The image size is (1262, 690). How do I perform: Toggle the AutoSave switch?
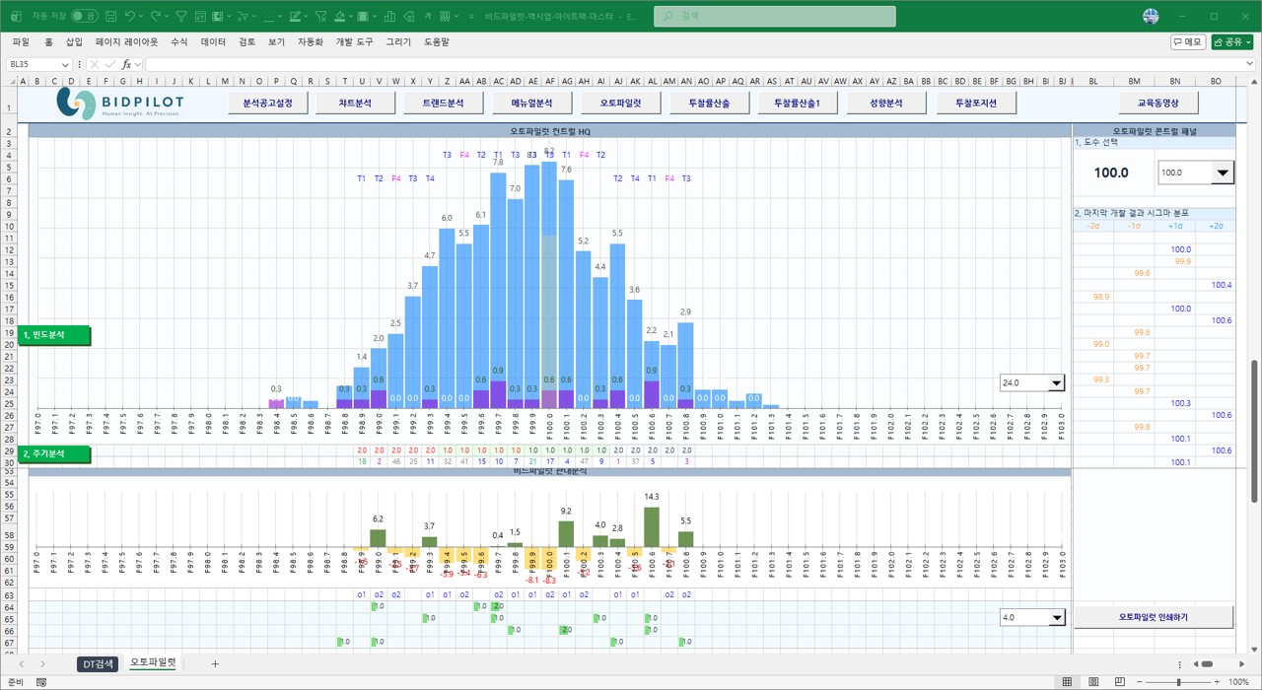click(x=85, y=16)
